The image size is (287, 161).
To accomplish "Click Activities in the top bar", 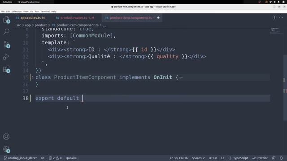I will click(7, 2).
